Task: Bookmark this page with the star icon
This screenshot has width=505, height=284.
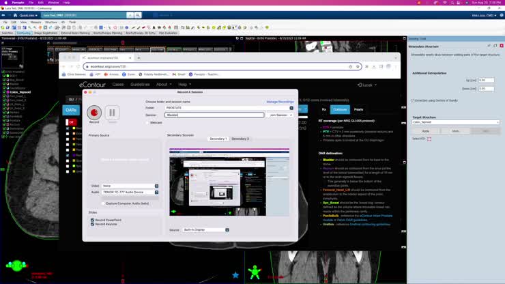Action: pyautogui.click(x=358, y=67)
